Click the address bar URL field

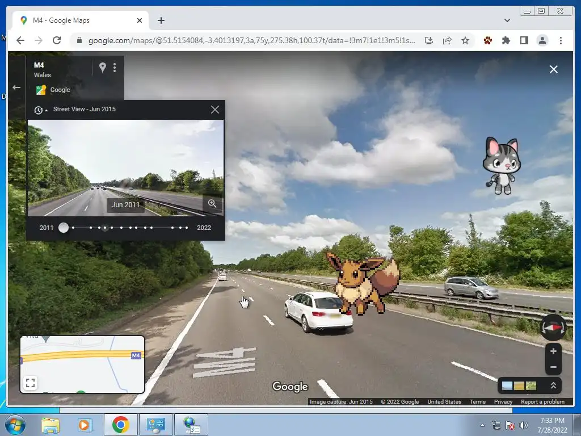coord(251,40)
